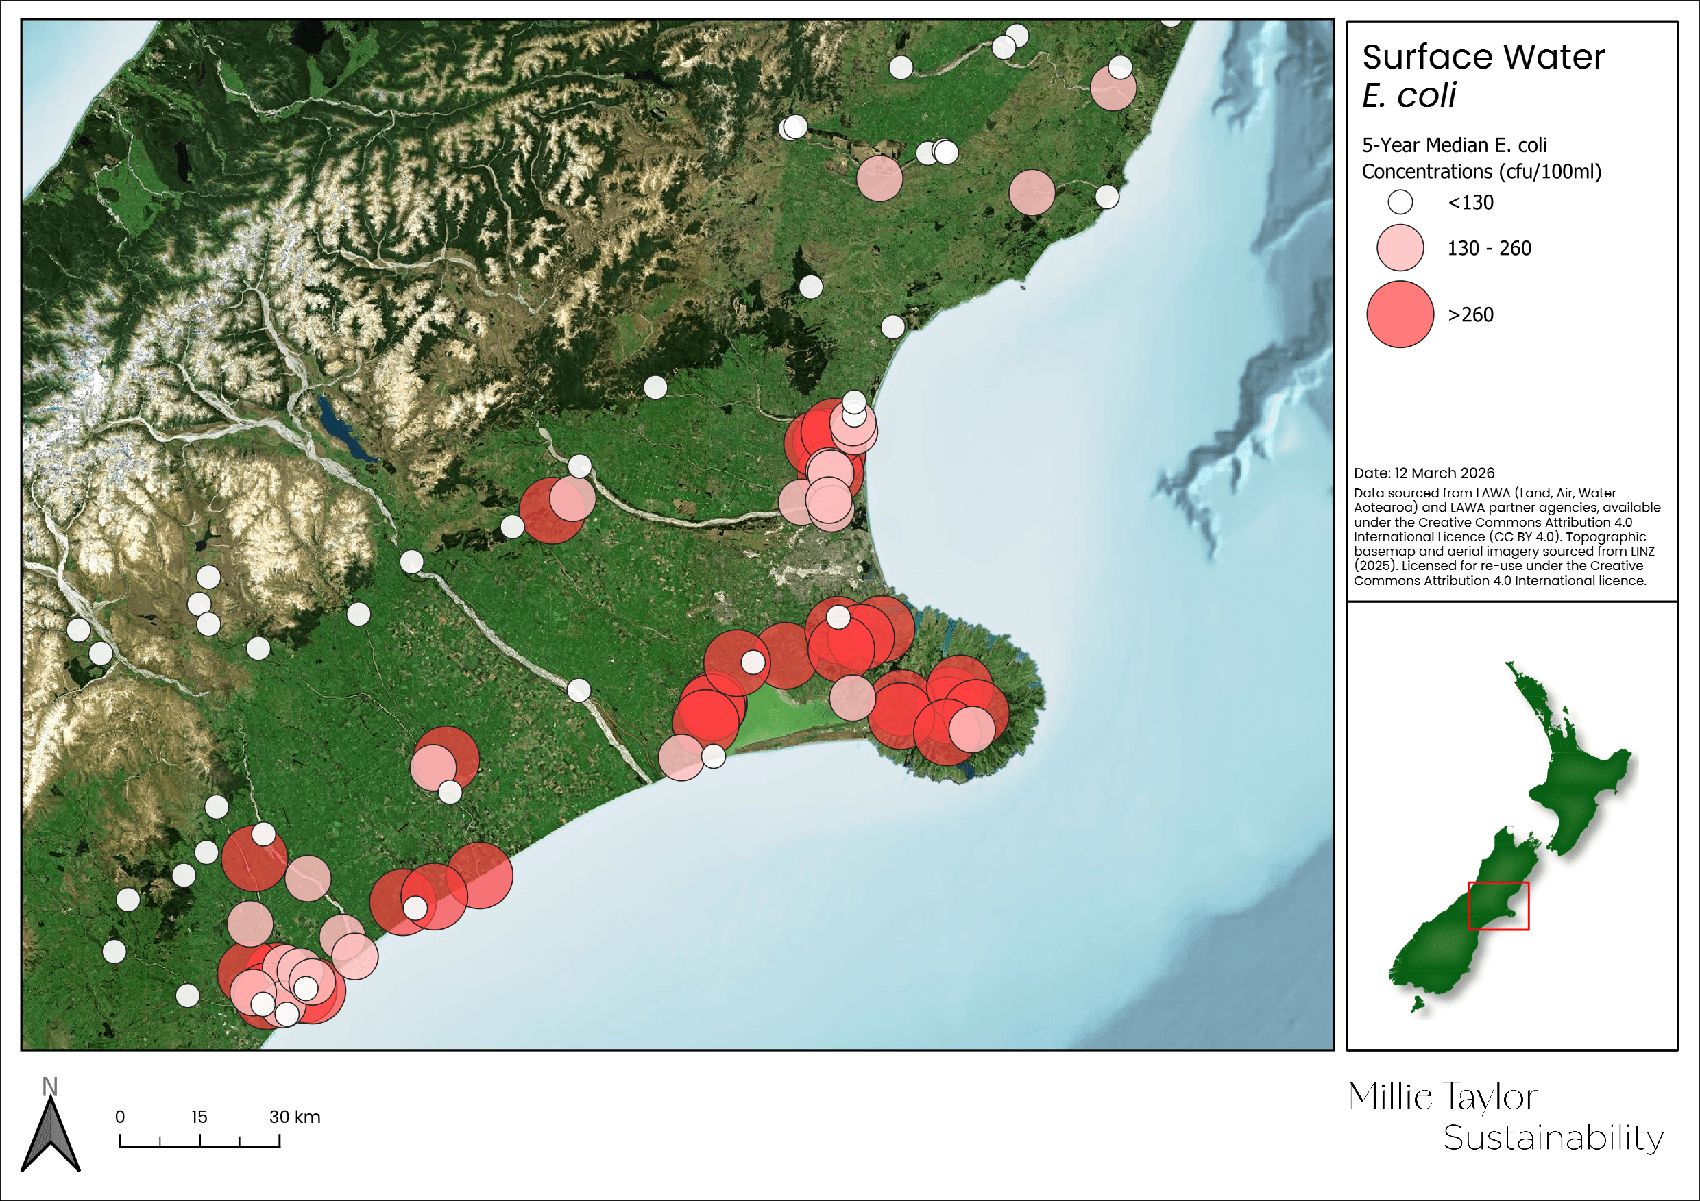Image resolution: width=1700 pixels, height=1201 pixels.
Task: Click the 15 label on scale bar
Action: [199, 1117]
